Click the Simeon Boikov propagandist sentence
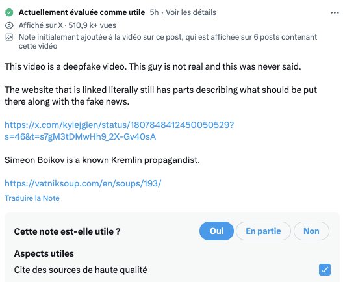343x282 pixels. 102,160
